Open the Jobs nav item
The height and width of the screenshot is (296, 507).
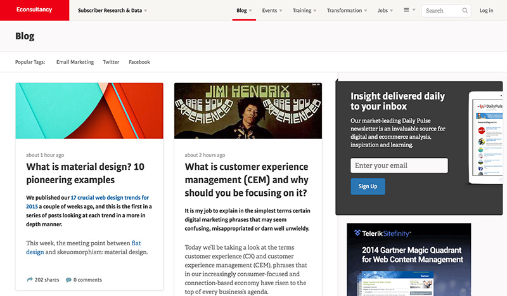(383, 10)
